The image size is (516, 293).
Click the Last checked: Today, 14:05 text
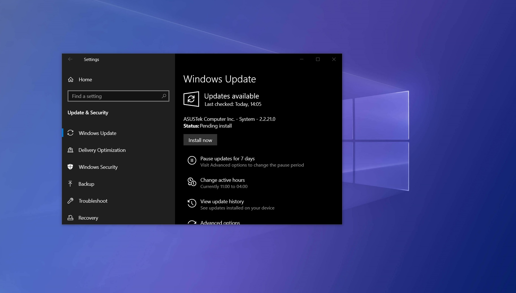coord(233,104)
